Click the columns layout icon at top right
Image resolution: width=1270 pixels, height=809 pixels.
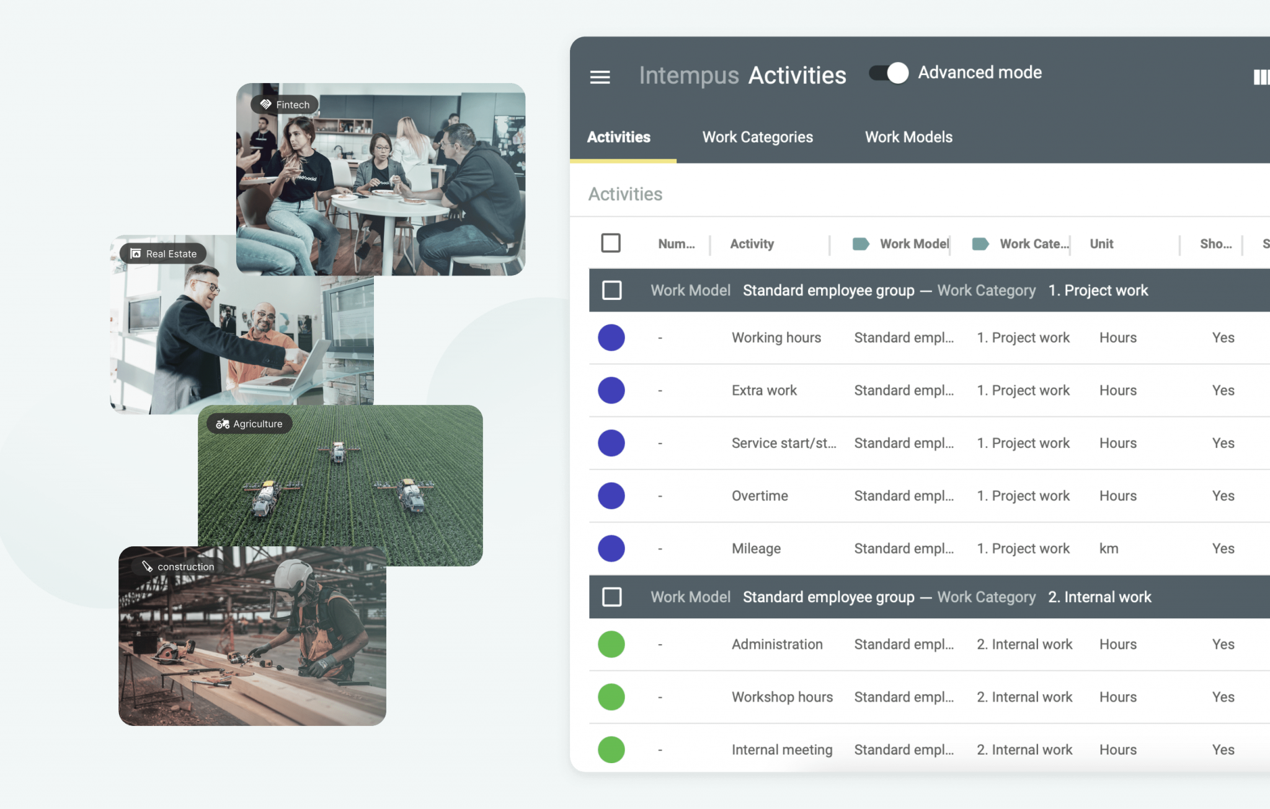1261,77
